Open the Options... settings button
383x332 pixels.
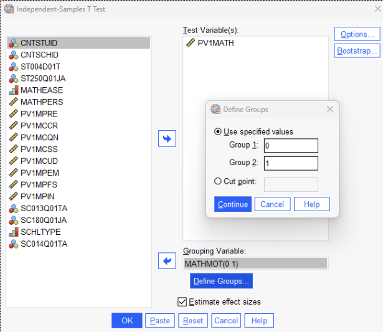point(357,34)
